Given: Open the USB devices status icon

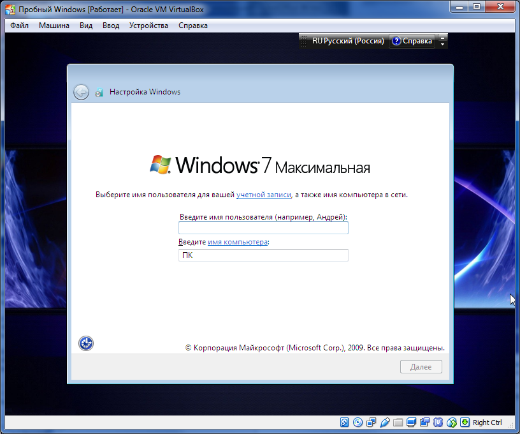Looking at the screenshot, I should 385,422.
